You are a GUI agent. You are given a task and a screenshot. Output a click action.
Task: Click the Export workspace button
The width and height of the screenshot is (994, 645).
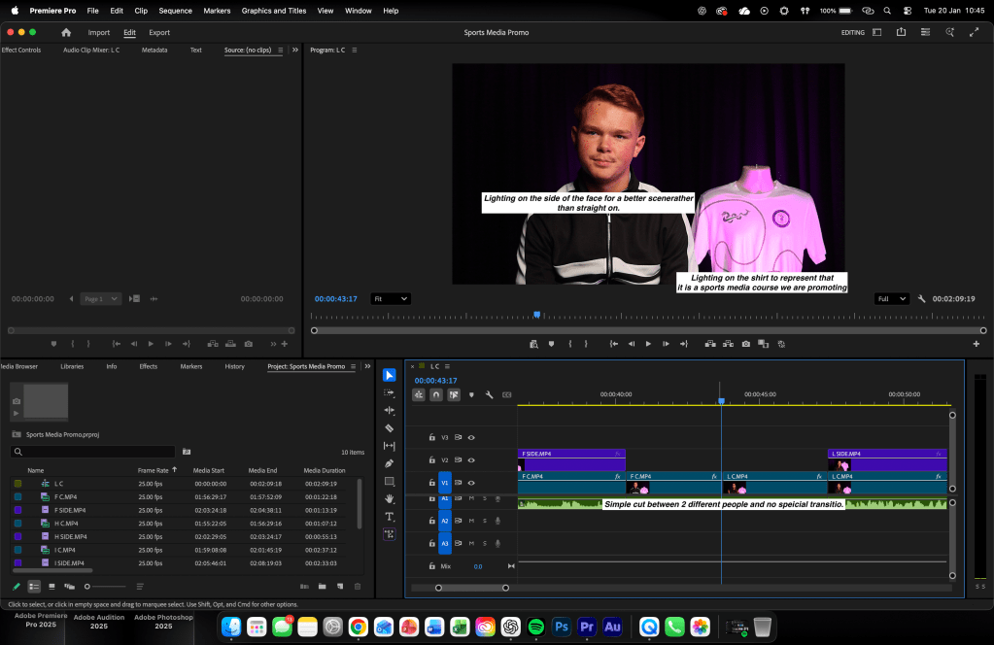tap(158, 32)
